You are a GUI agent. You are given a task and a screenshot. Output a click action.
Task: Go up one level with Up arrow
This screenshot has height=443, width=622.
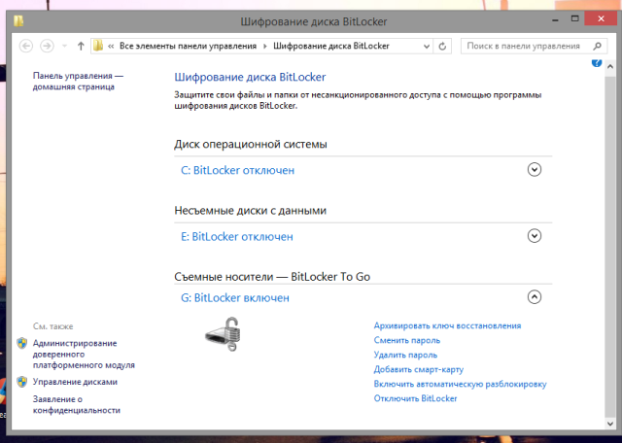81,46
